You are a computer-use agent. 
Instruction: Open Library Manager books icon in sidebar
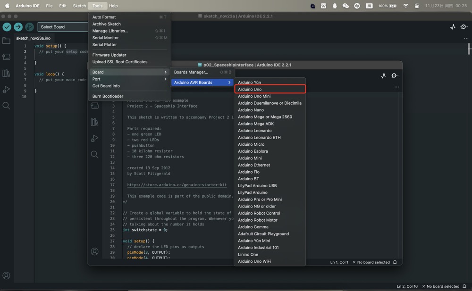tap(6, 73)
